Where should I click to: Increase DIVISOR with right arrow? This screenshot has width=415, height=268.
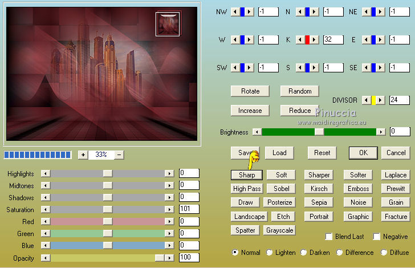tap(380, 100)
